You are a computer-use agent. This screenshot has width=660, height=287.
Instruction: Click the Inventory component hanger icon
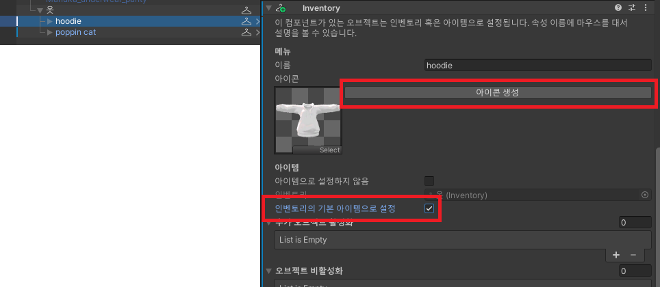[280, 8]
